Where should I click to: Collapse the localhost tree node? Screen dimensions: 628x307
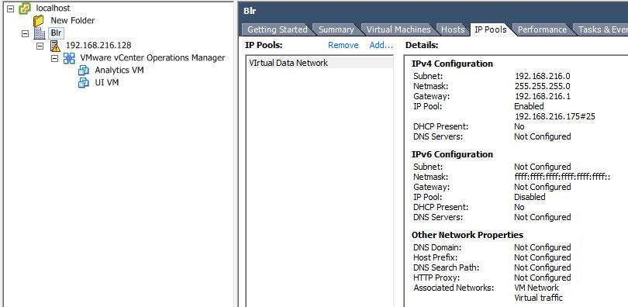point(10,8)
